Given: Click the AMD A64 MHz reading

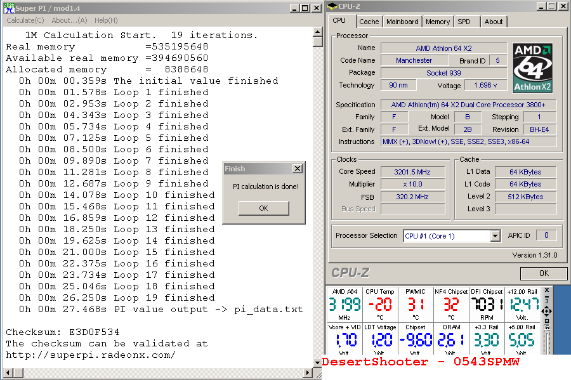Looking at the screenshot, I should (345, 305).
